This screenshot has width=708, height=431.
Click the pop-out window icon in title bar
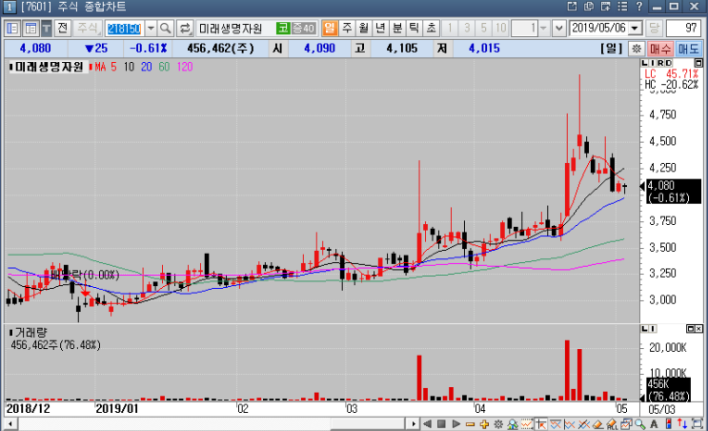click(x=572, y=7)
